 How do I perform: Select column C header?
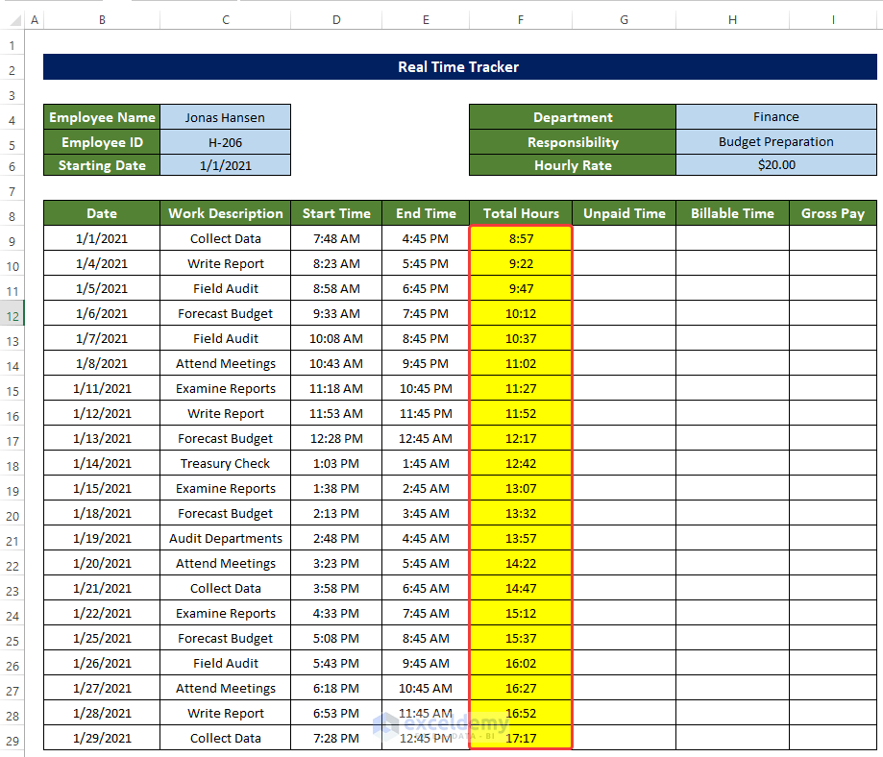(x=225, y=20)
